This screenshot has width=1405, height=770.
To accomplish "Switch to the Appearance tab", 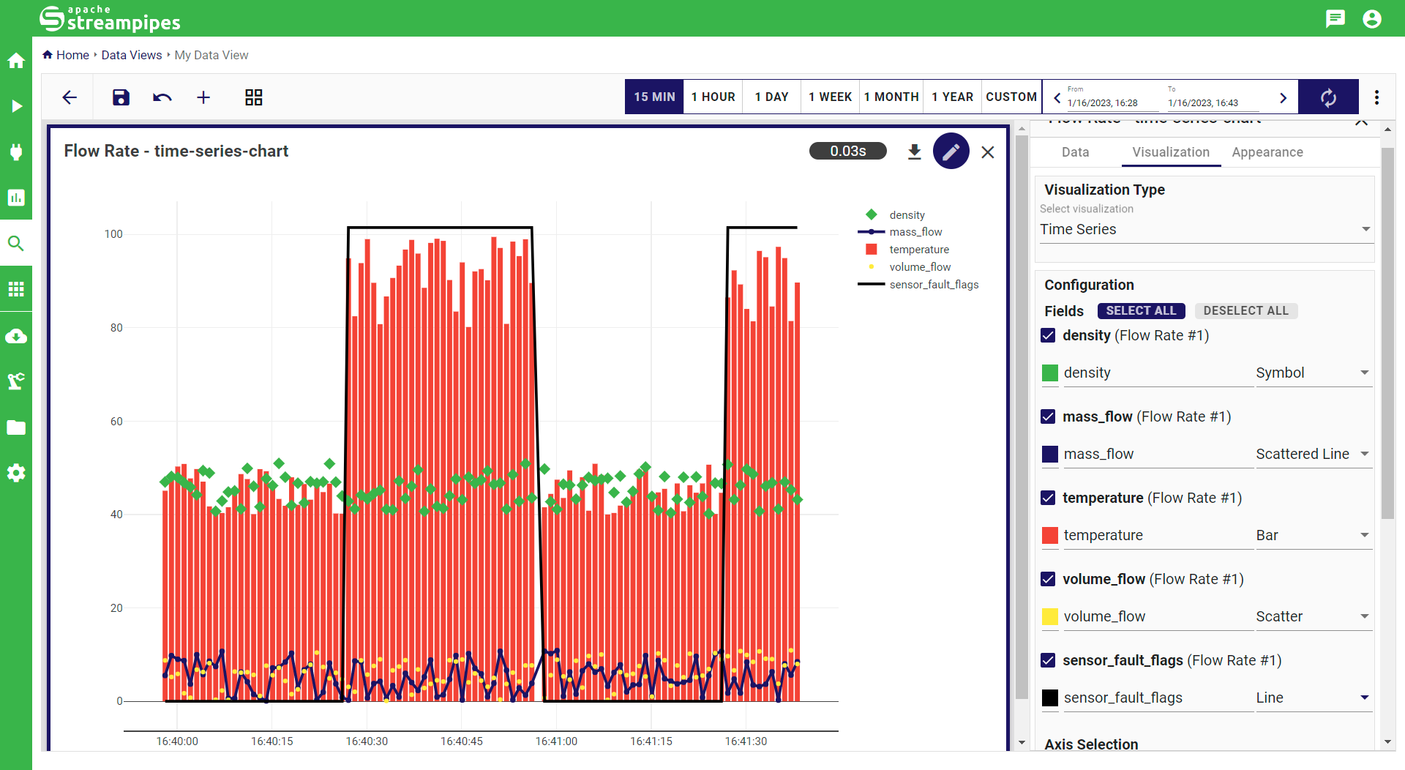I will [x=1267, y=152].
